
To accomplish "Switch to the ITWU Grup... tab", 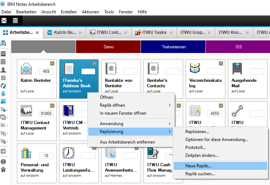I will point(196,32).
